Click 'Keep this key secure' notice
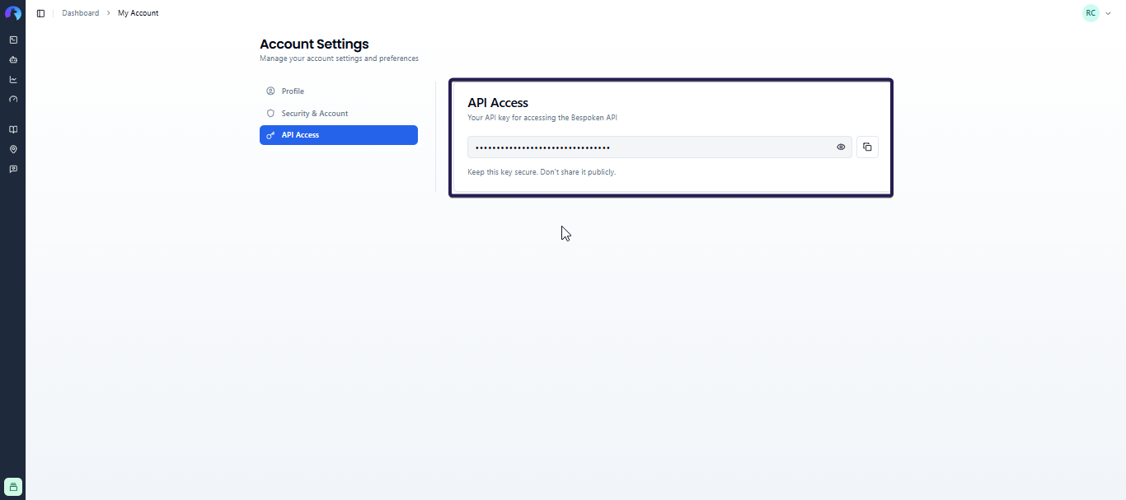The width and height of the screenshot is (1126, 500). click(x=542, y=172)
